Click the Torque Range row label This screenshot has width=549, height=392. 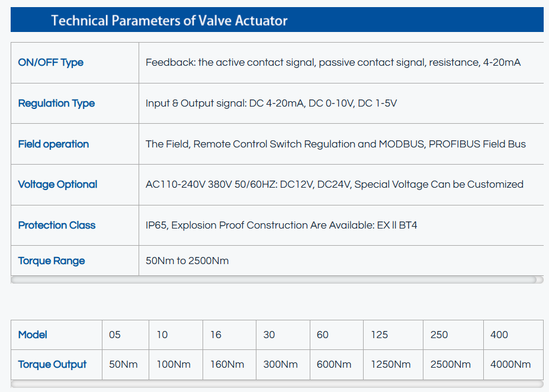(x=52, y=261)
